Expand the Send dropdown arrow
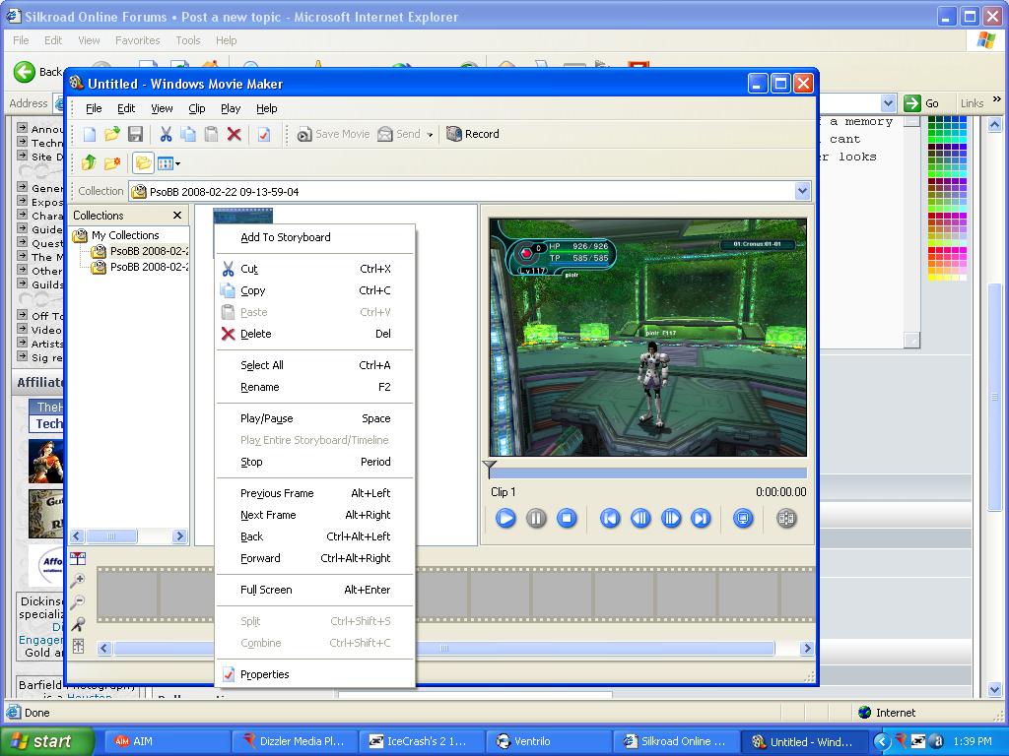This screenshot has width=1009, height=756. [x=431, y=134]
